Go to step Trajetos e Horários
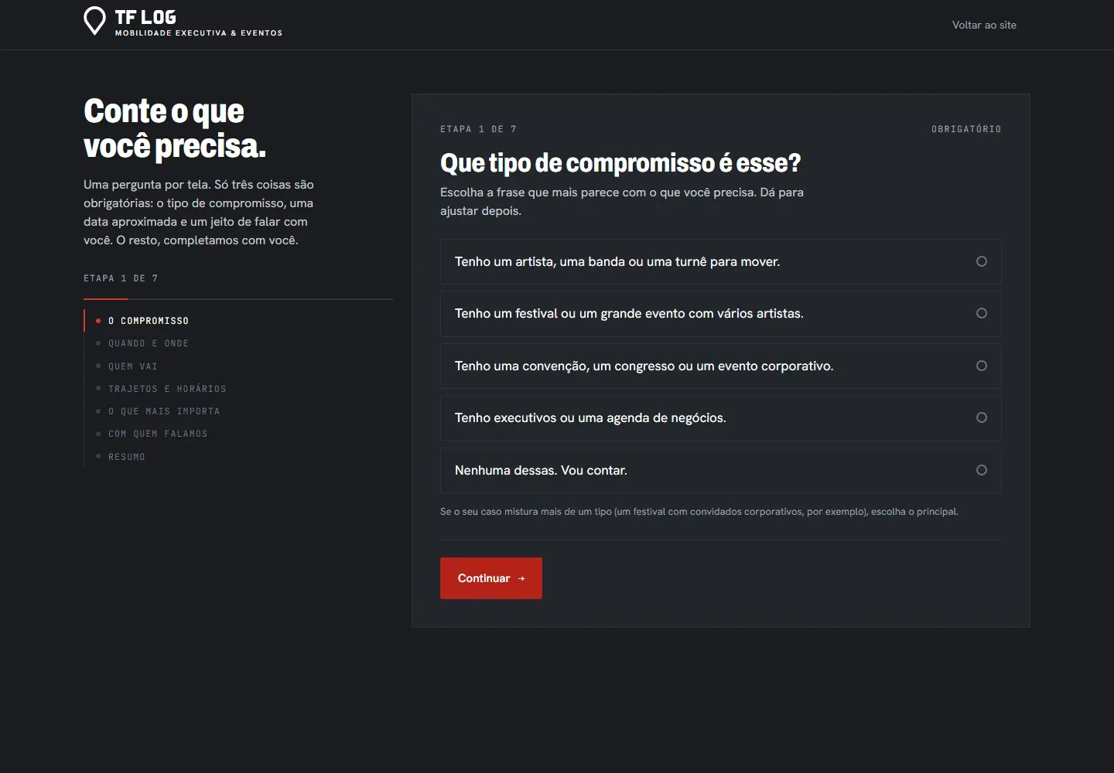Viewport: 1114px width, 773px height. 167,389
